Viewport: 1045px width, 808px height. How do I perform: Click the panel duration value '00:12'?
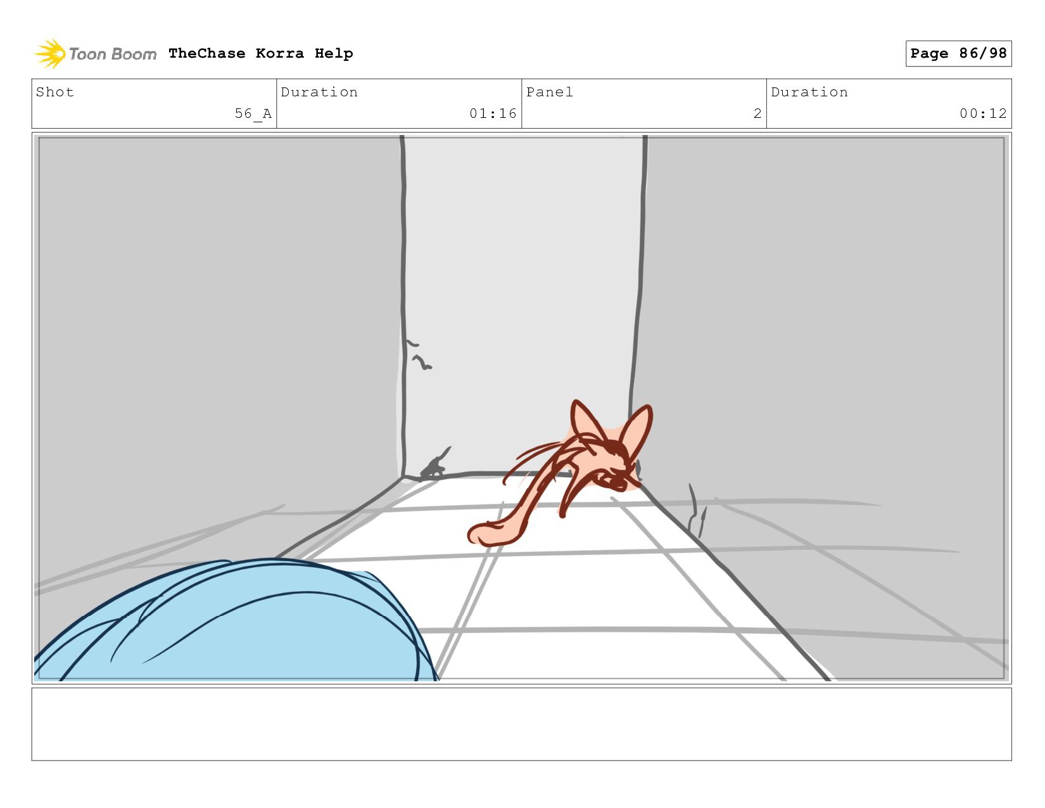(x=983, y=113)
